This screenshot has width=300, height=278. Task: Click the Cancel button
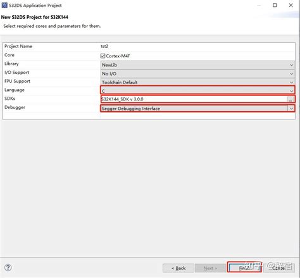tap(279, 268)
